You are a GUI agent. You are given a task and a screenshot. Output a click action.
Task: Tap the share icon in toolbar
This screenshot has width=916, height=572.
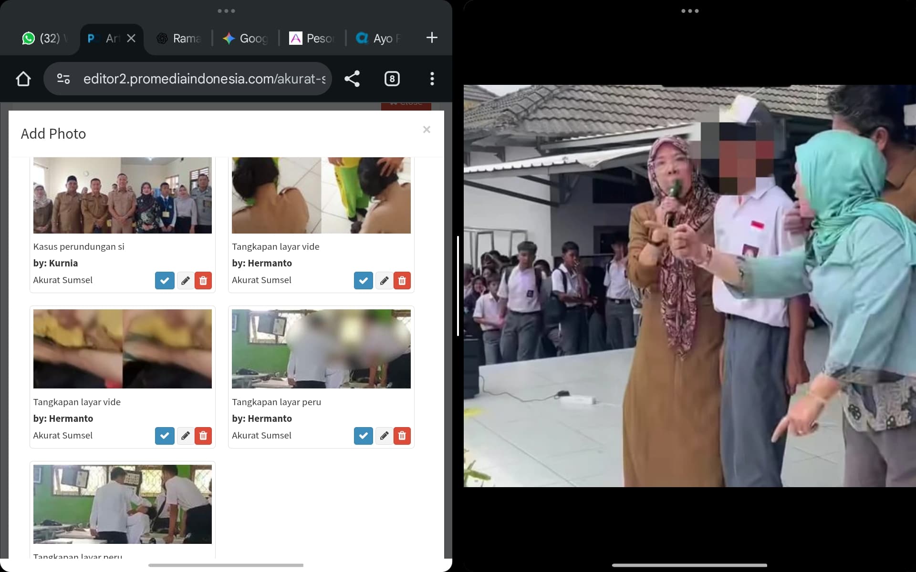[x=352, y=79]
